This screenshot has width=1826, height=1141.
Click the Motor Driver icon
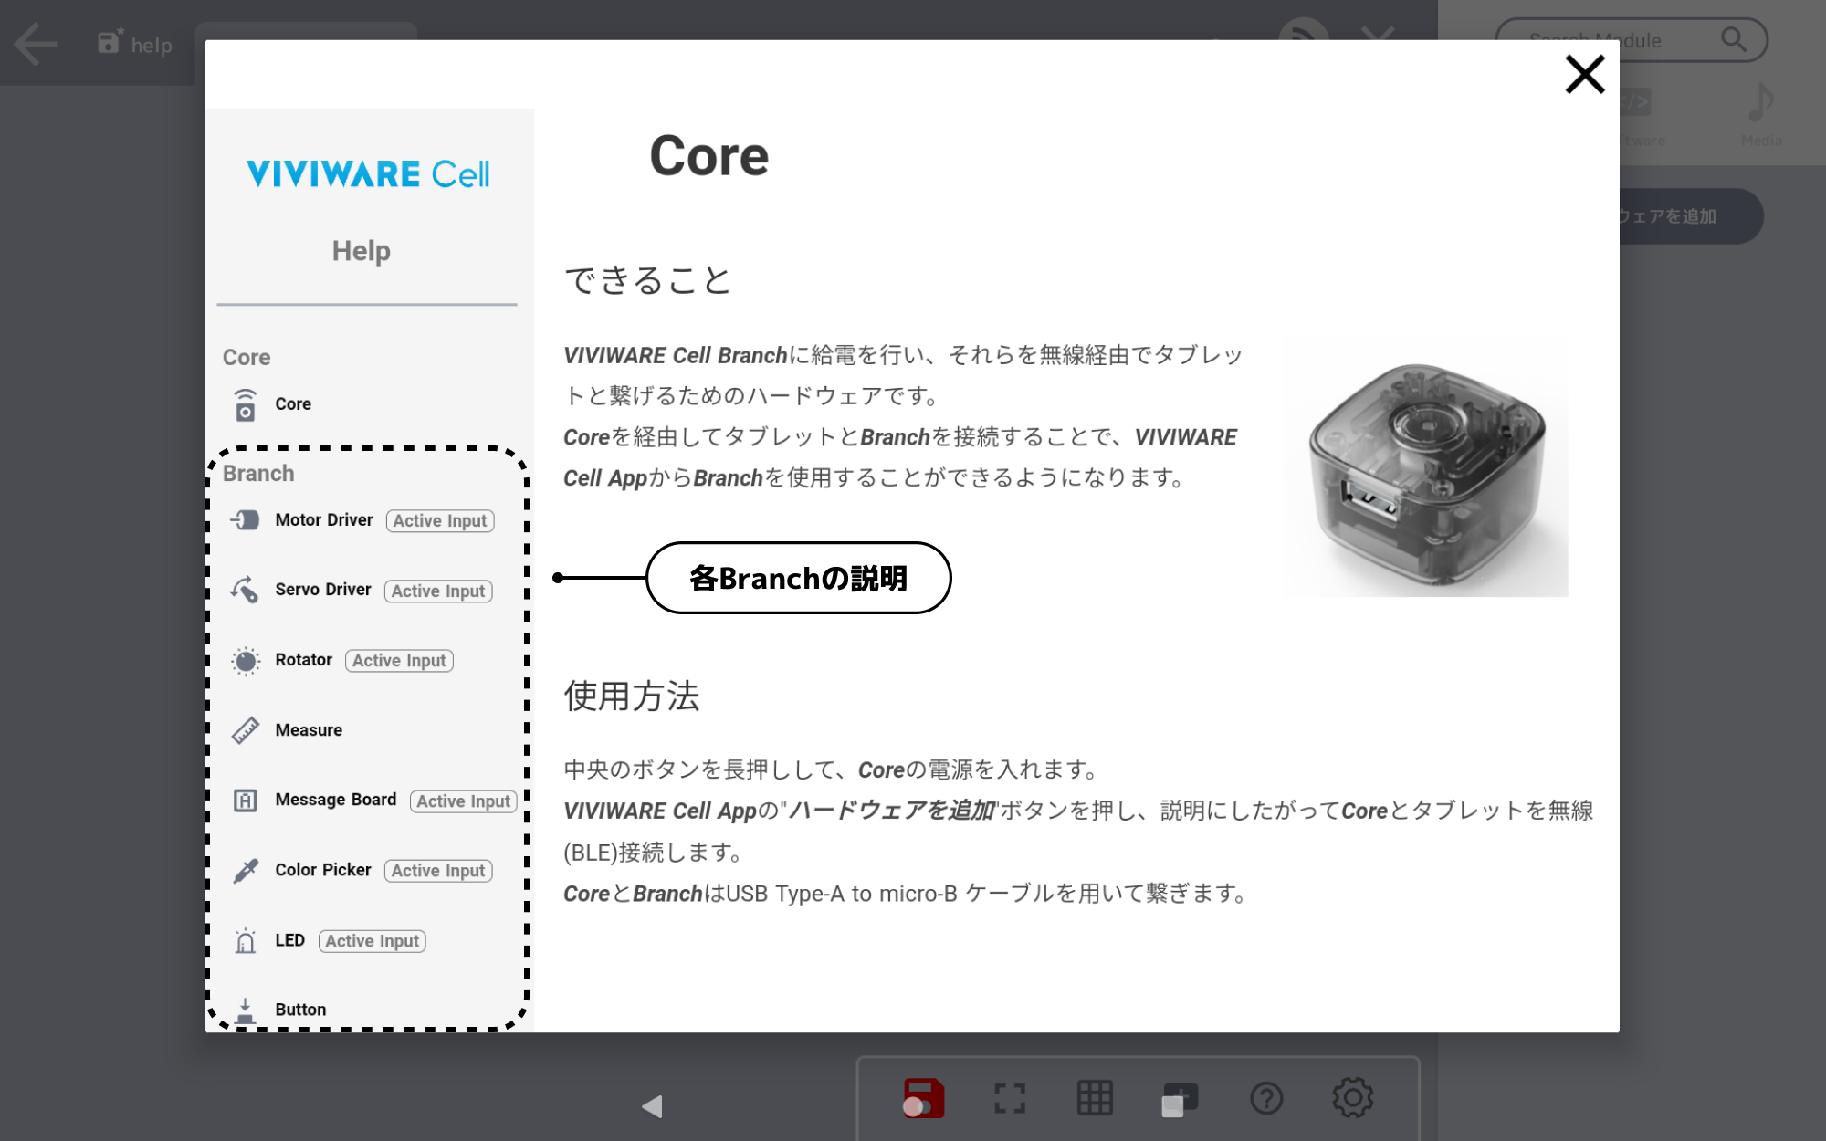click(x=245, y=519)
